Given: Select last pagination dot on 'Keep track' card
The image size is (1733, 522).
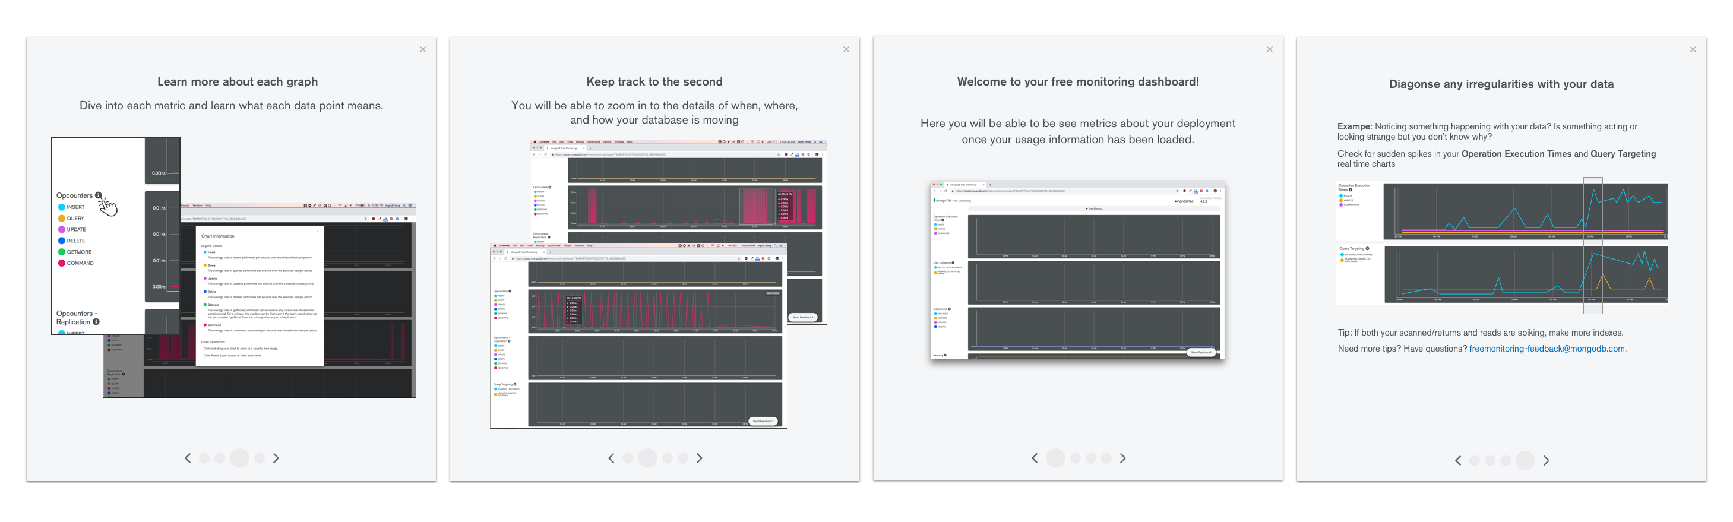Looking at the screenshot, I should (x=683, y=458).
